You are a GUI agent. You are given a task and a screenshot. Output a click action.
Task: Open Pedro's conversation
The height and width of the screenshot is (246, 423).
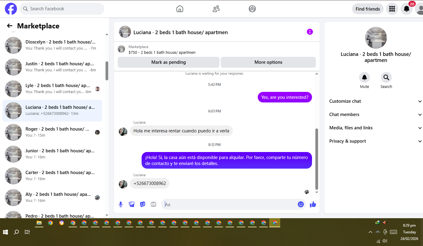(x=52, y=214)
